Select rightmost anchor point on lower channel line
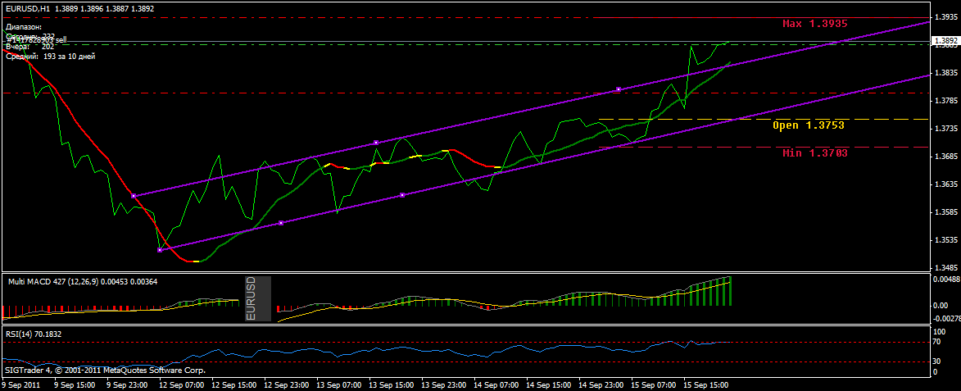The width and height of the screenshot is (961, 391). click(x=402, y=195)
